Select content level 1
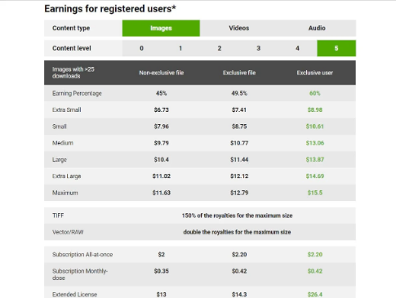396x298 pixels. tap(180, 48)
